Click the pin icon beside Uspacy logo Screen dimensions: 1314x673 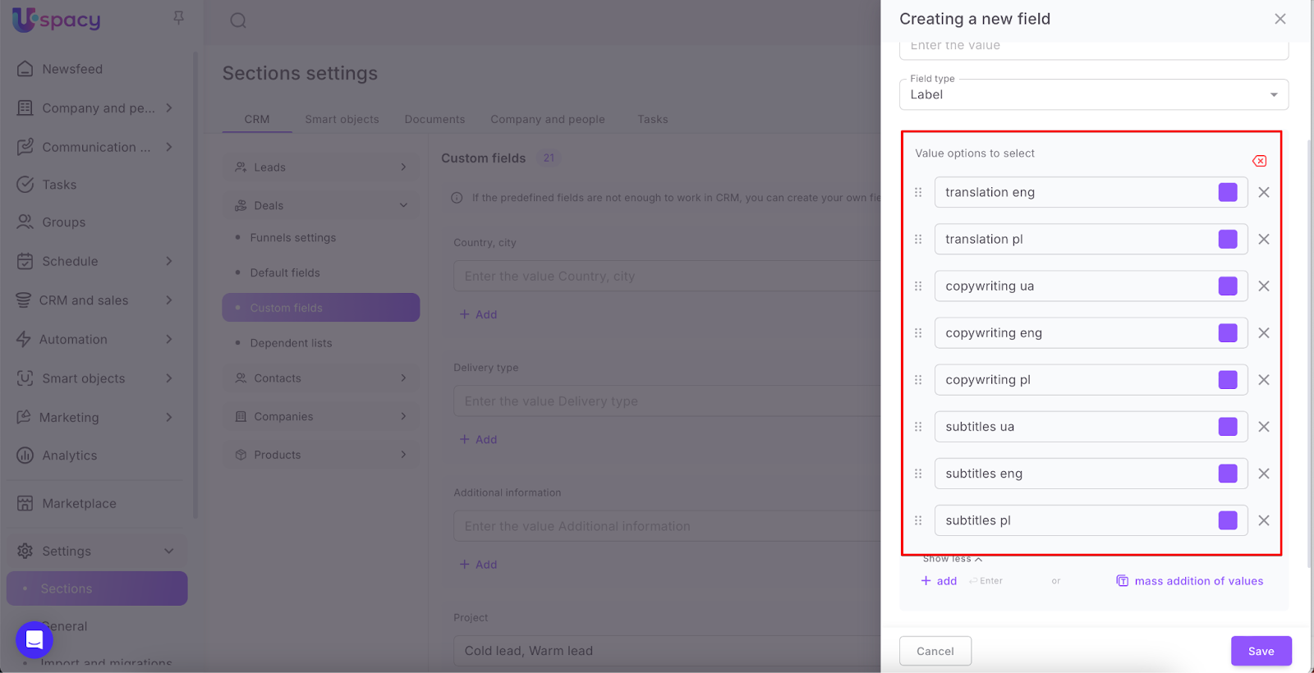(x=178, y=18)
